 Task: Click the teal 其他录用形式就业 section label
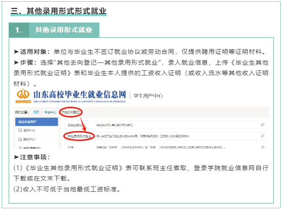click(x=64, y=30)
